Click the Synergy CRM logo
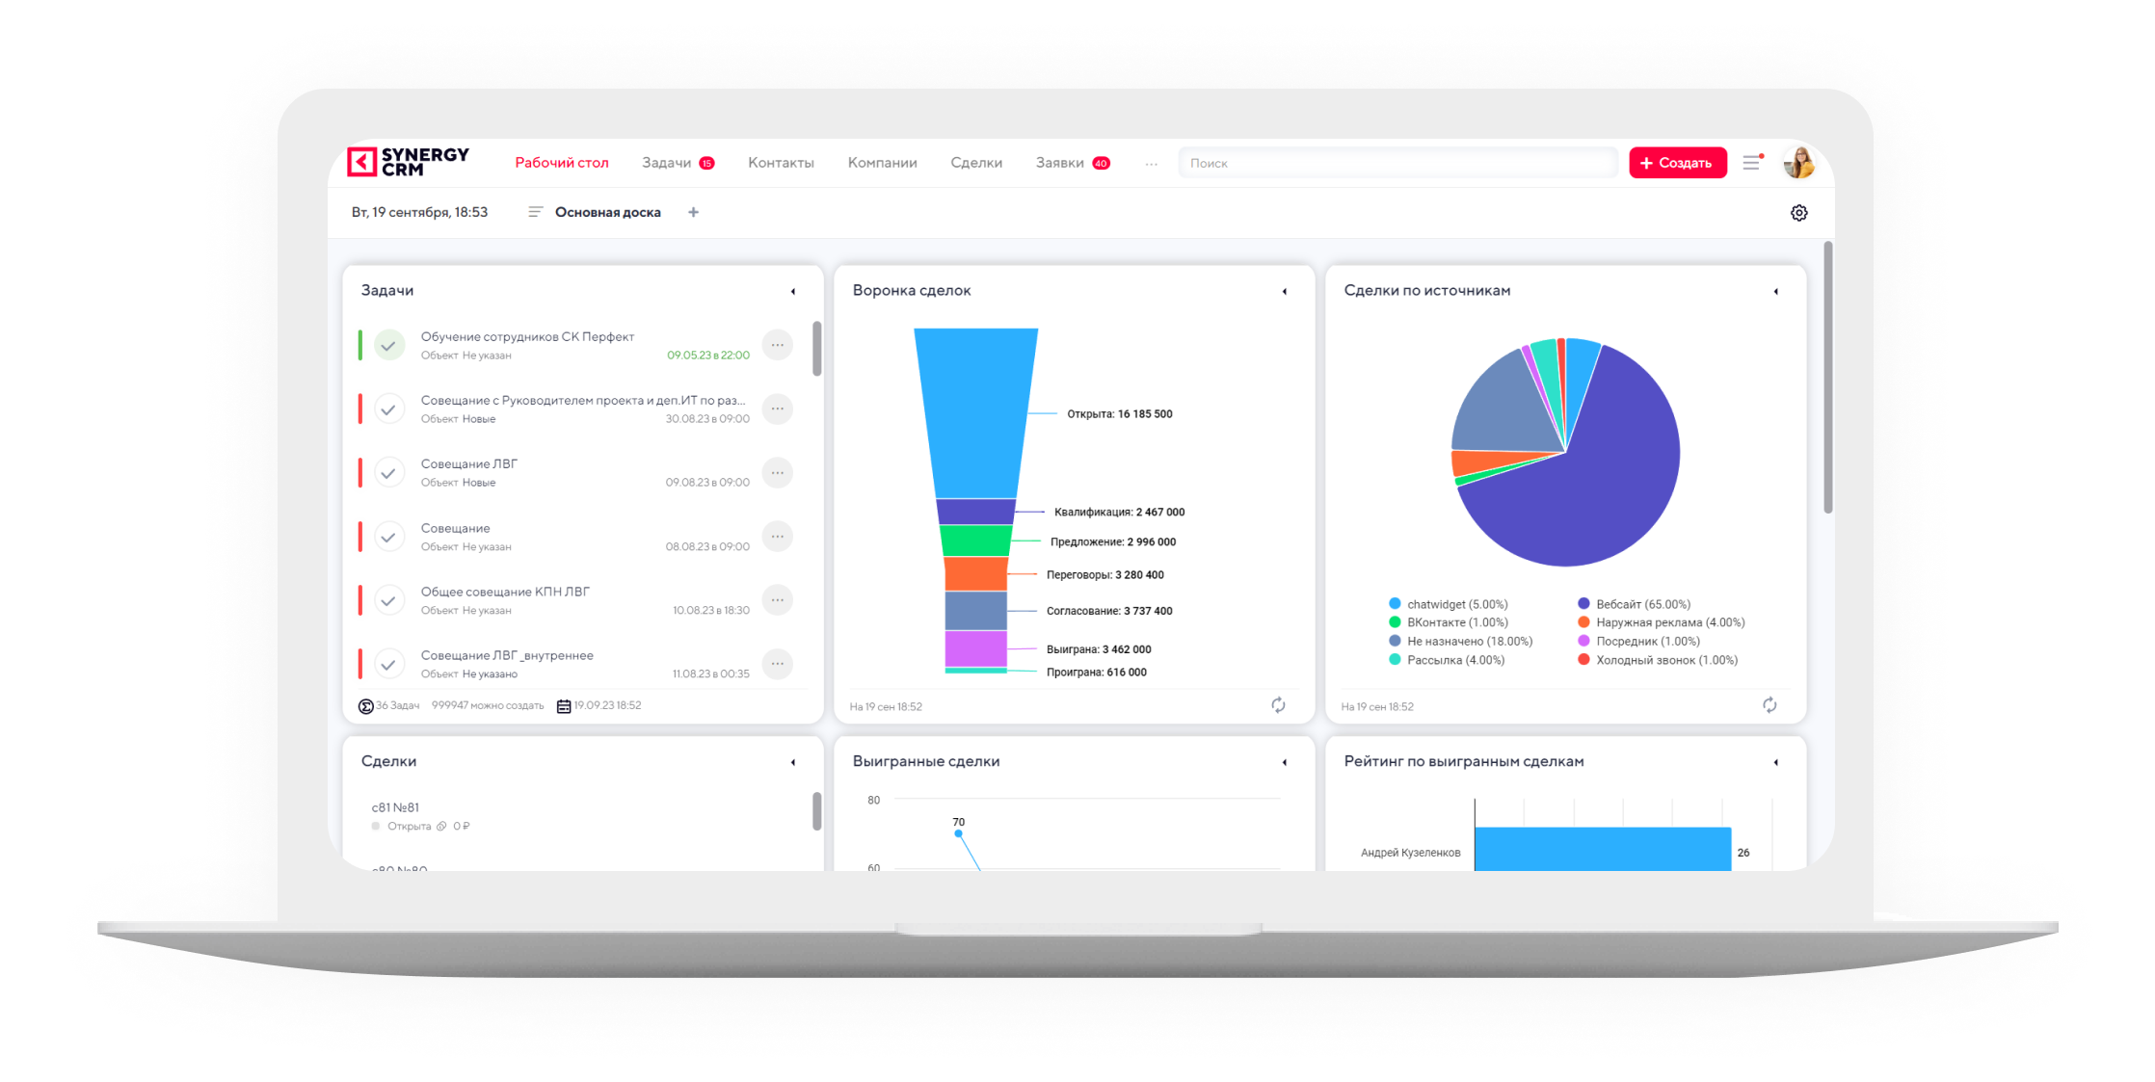Image resolution: width=2155 pixels, height=1082 pixels. [x=408, y=162]
